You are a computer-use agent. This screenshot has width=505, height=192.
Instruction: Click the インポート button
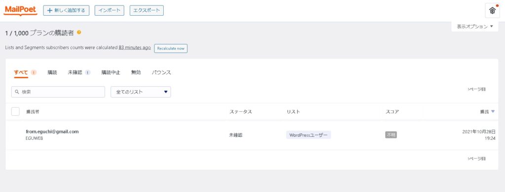tap(109, 10)
